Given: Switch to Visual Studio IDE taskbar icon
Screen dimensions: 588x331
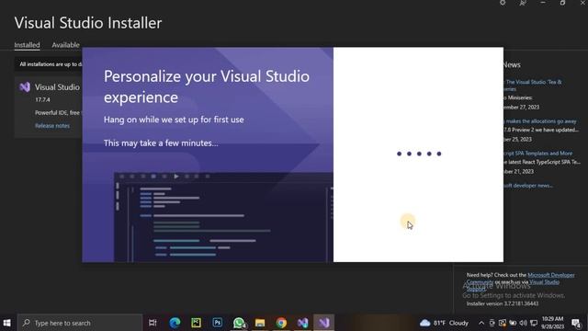Looking at the screenshot, I should pos(302,323).
